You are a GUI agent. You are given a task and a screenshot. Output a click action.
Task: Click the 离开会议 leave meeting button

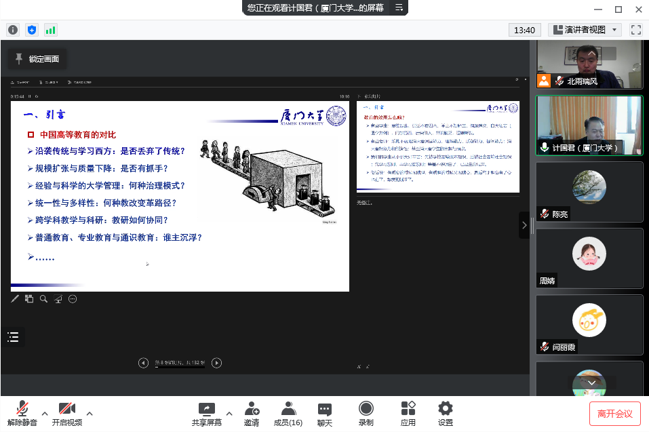(x=614, y=413)
